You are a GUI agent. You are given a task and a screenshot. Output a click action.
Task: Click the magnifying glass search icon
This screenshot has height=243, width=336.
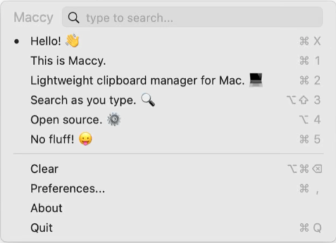[73, 18]
